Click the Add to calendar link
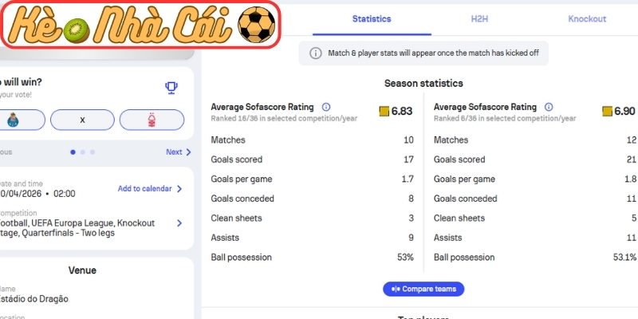The image size is (638, 319). pyautogui.click(x=144, y=189)
